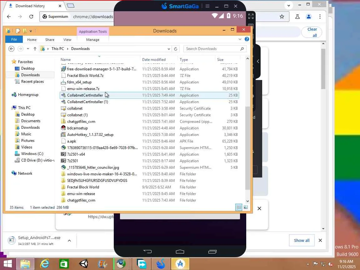Open the address bar history dropdown

[169, 49]
